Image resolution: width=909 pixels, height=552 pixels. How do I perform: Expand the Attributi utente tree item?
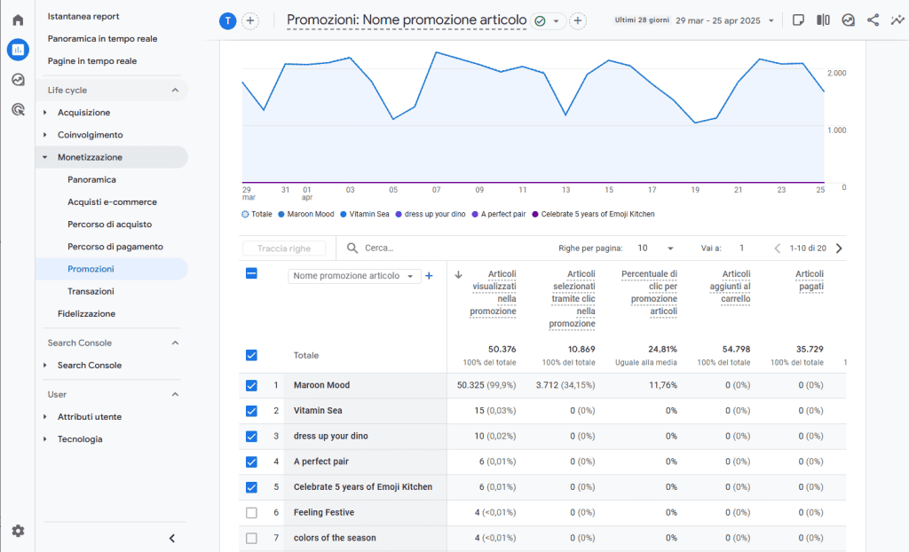[x=45, y=417]
